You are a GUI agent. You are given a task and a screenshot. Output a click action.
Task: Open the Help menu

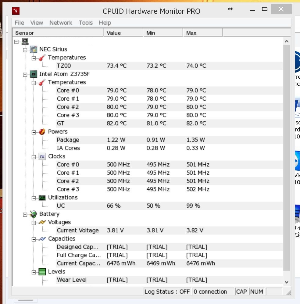click(x=105, y=23)
